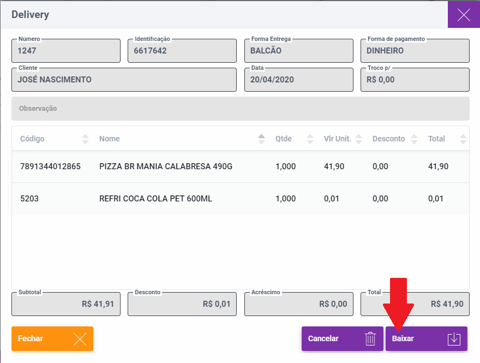Click the download arrow icon on Baixar
Screen dimensions: 480x363
(x=454, y=338)
